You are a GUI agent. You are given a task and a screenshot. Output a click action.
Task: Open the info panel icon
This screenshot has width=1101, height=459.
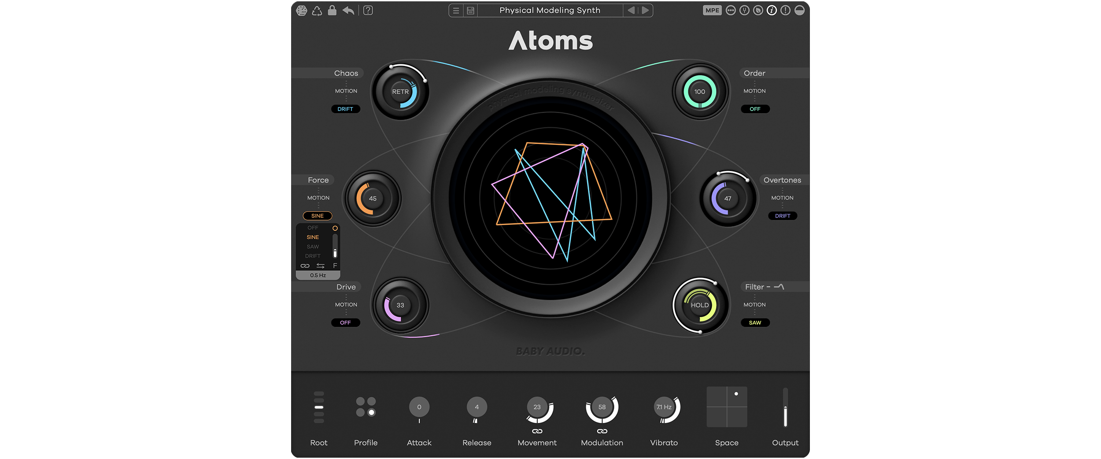[772, 10]
